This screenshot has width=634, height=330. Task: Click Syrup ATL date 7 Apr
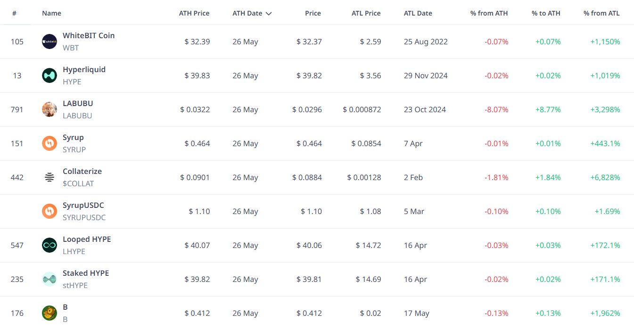pyautogui.click(x=413, y=143)
